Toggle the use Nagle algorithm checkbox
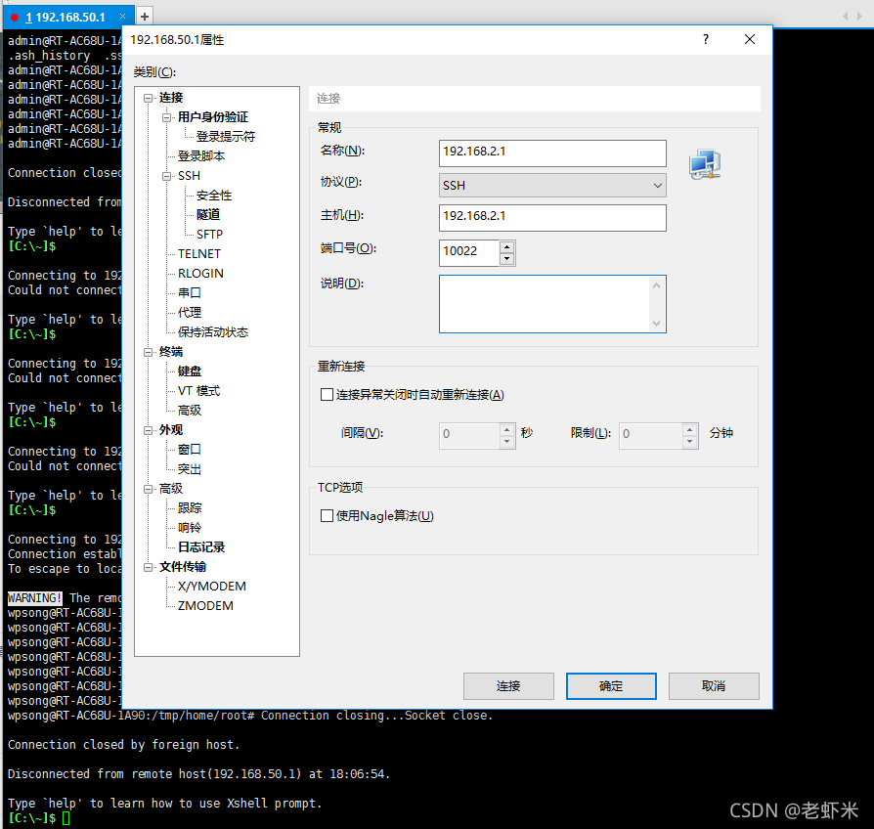The width and height of the screenshot is (874, 829). 328,516
